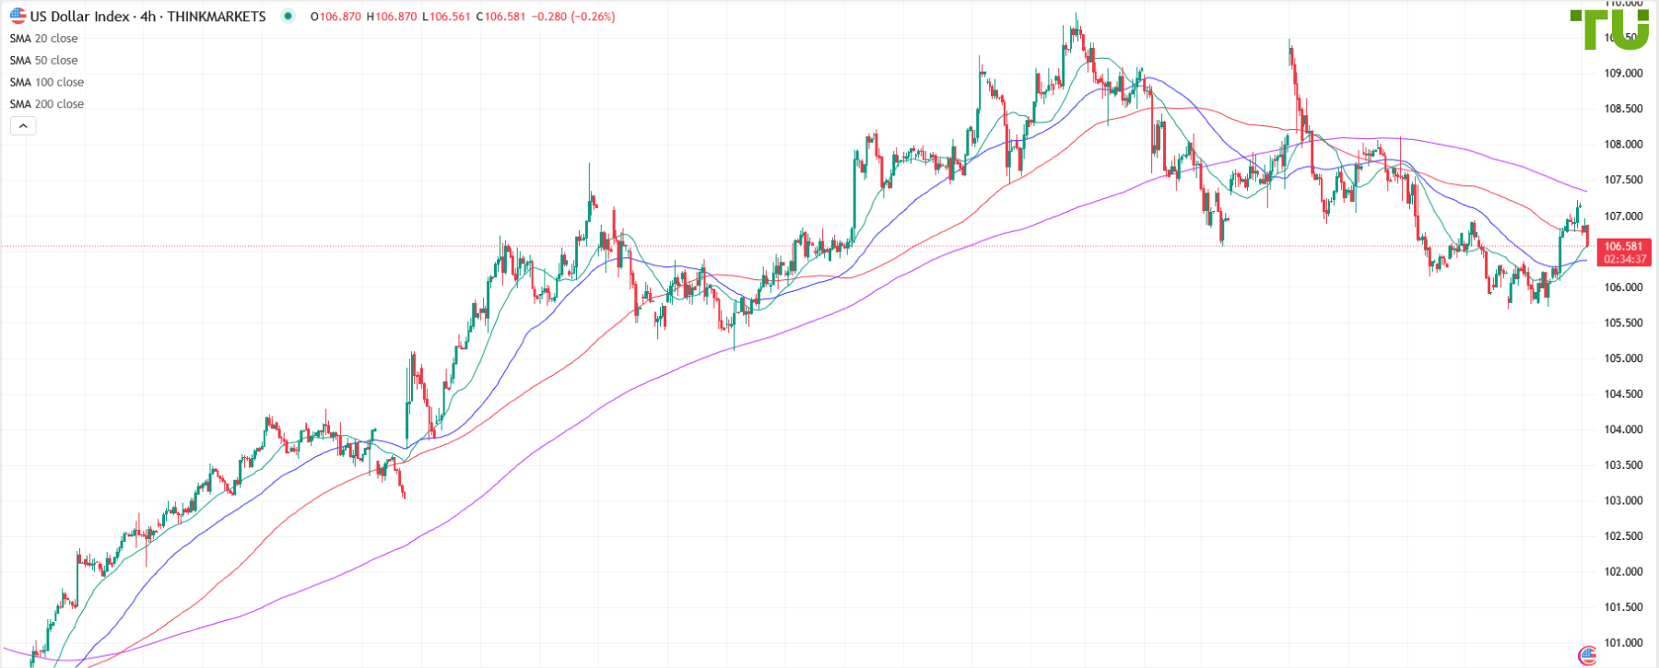
Task: Click the open value O106.870
Action: click(x=335, y=17)
